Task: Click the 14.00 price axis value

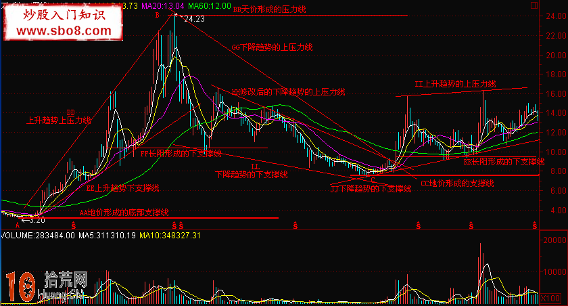Action: (x=557, y=113)
